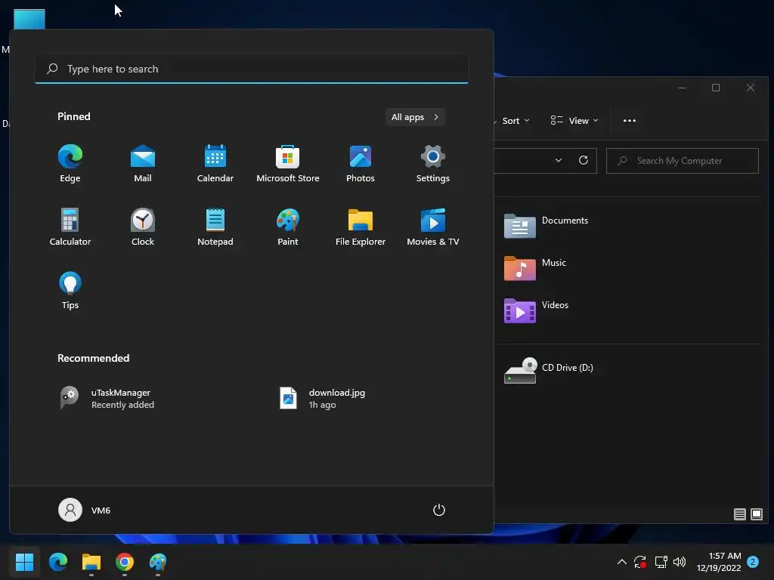774x580 pixels.
Task: Select the Music folder in File Explorer
Action: pos(535,268)
